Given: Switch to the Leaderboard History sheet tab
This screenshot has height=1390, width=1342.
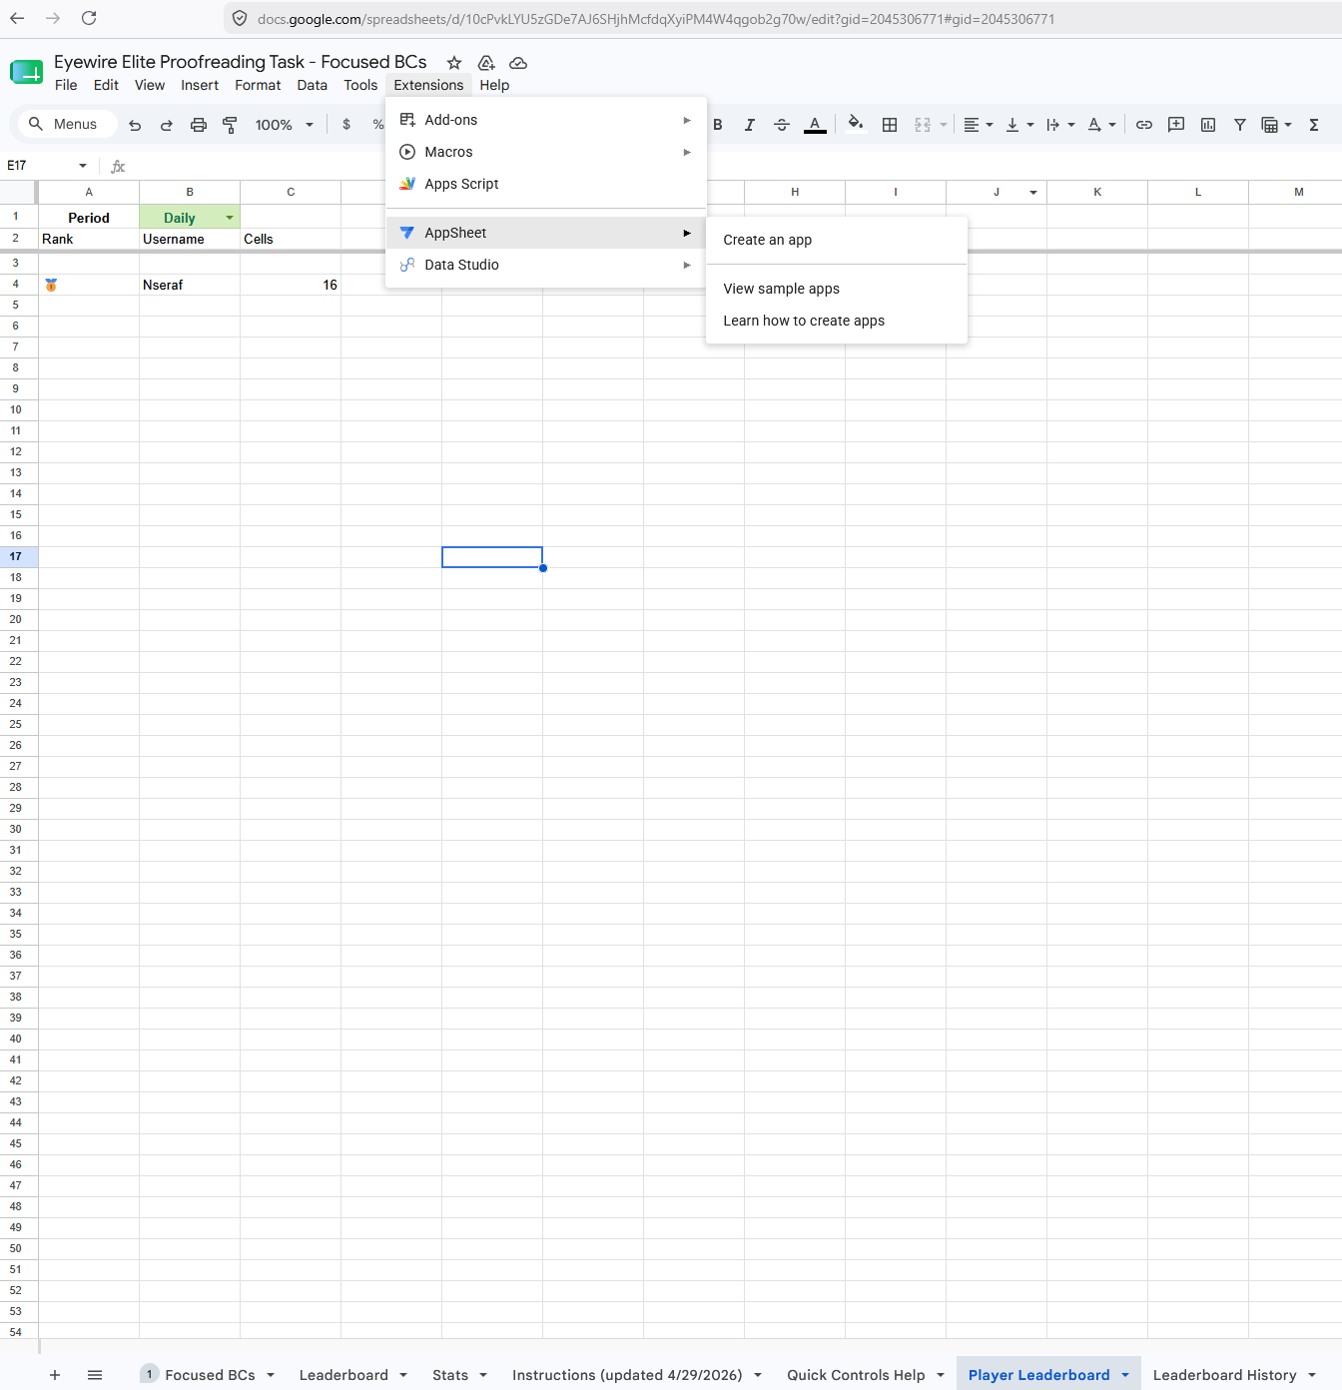Looking at the screenshot, I should (1224, 1375).
